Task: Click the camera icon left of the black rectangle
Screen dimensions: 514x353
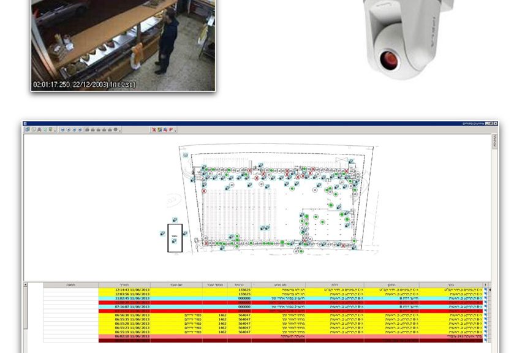Action: coord(163,233)
